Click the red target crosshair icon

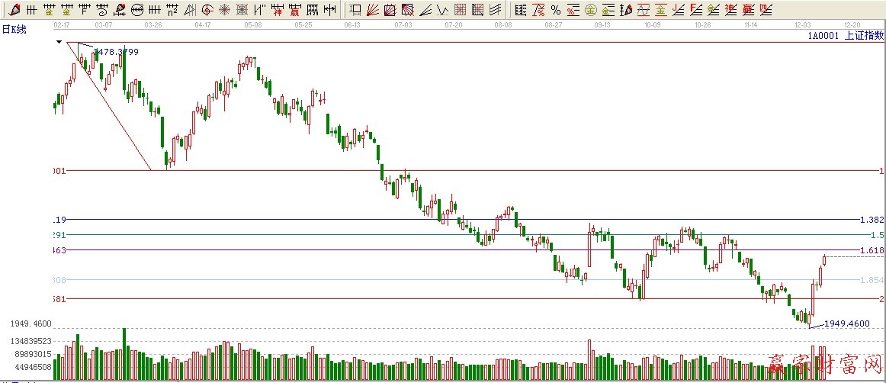pos(225,10)
